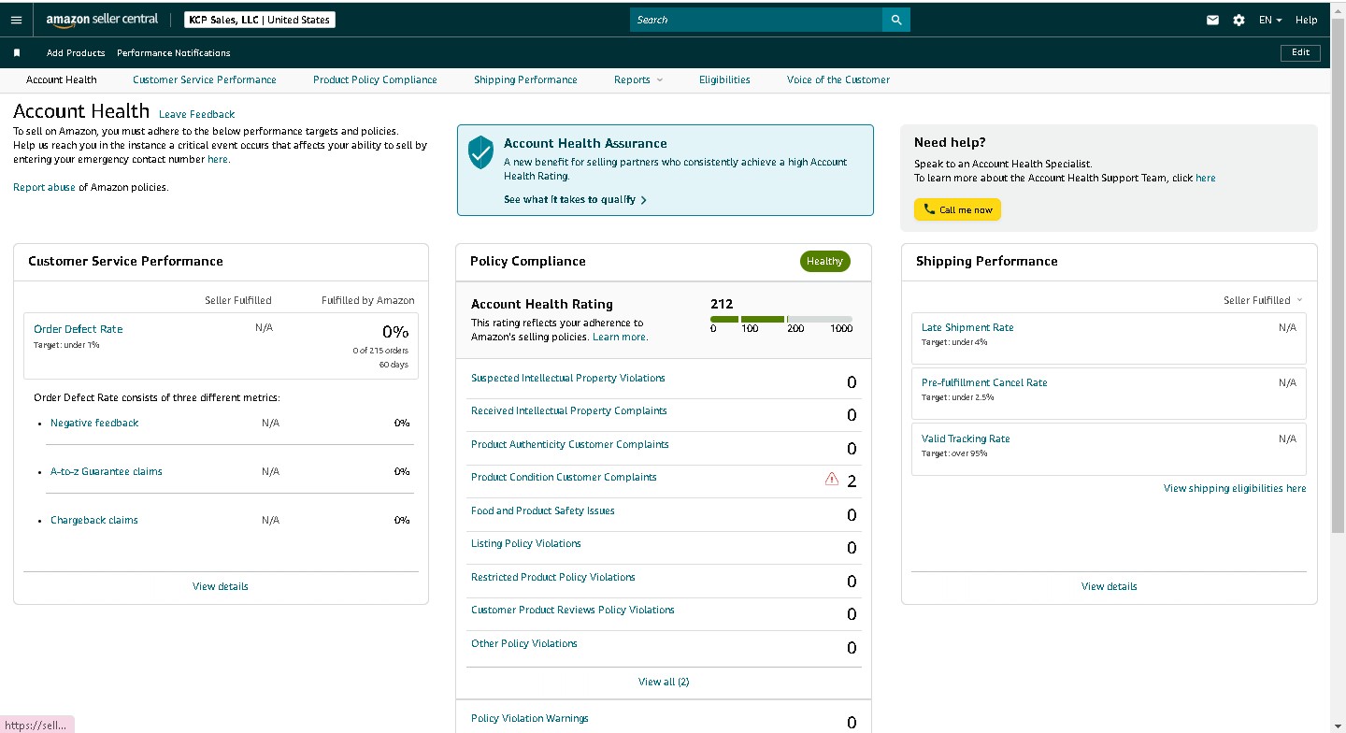1346x733 pixels.
Task: Open the hamburger main menu
Action: (16, 20)
